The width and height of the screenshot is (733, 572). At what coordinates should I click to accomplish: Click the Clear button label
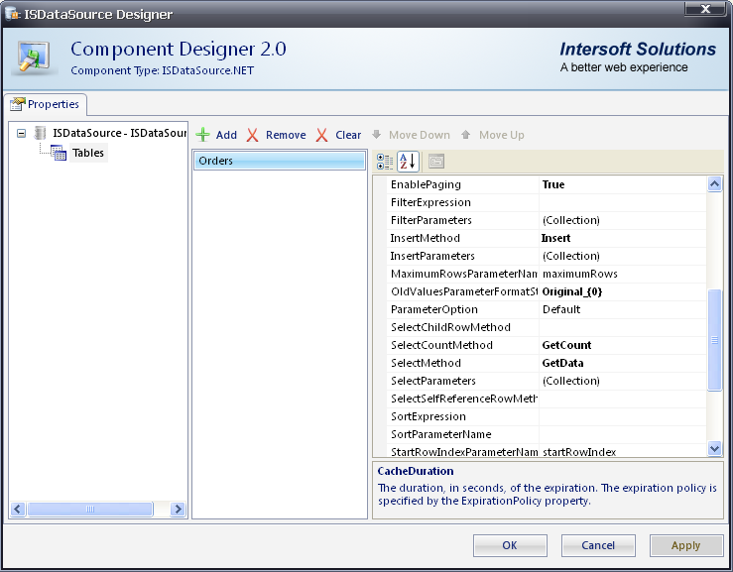(x=348, y=135)
